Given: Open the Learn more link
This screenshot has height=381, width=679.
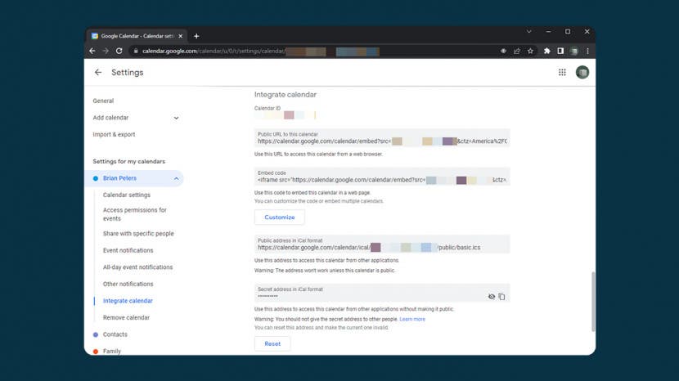Looking at the screenshot, I should tap(412, 319).
